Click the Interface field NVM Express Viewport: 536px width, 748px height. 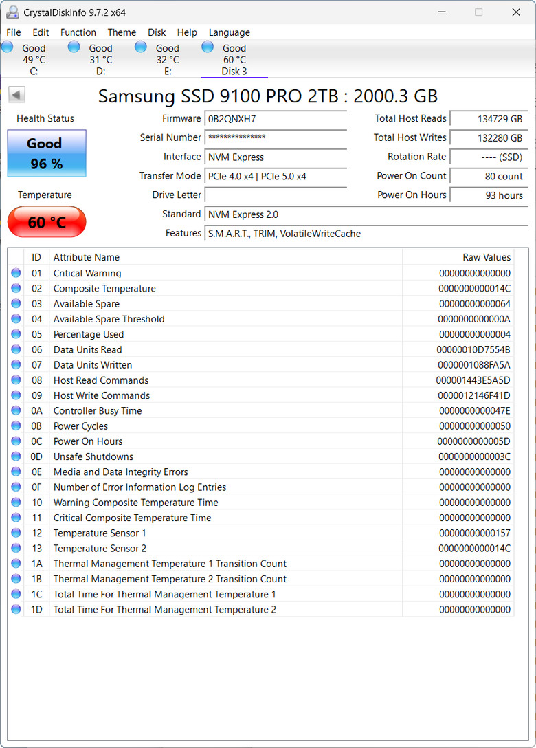click(276, 157)
